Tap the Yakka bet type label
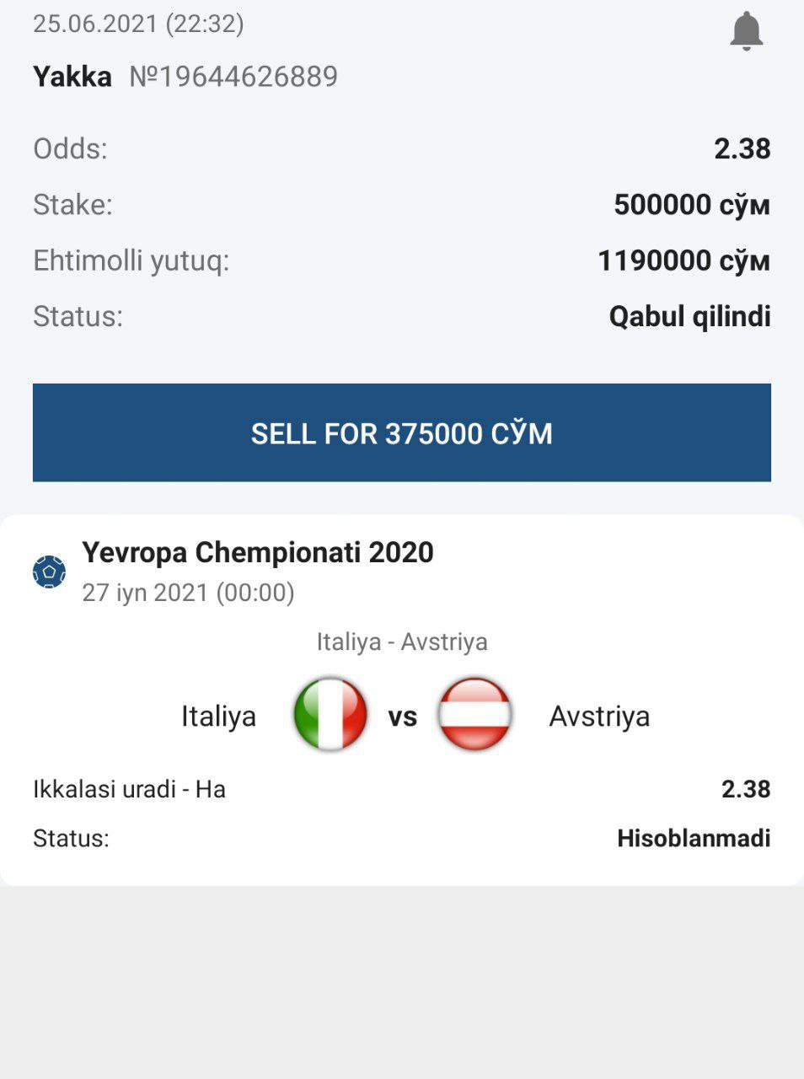 pyautogui.click(x=72, y=77)
